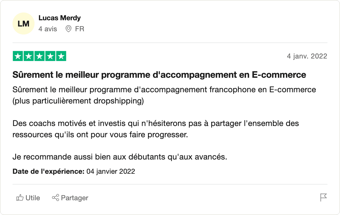Click the FR country label
Image resolution: width=340 pixels, height=215 pixels.
pyautogui.click(x=79, y=29)
